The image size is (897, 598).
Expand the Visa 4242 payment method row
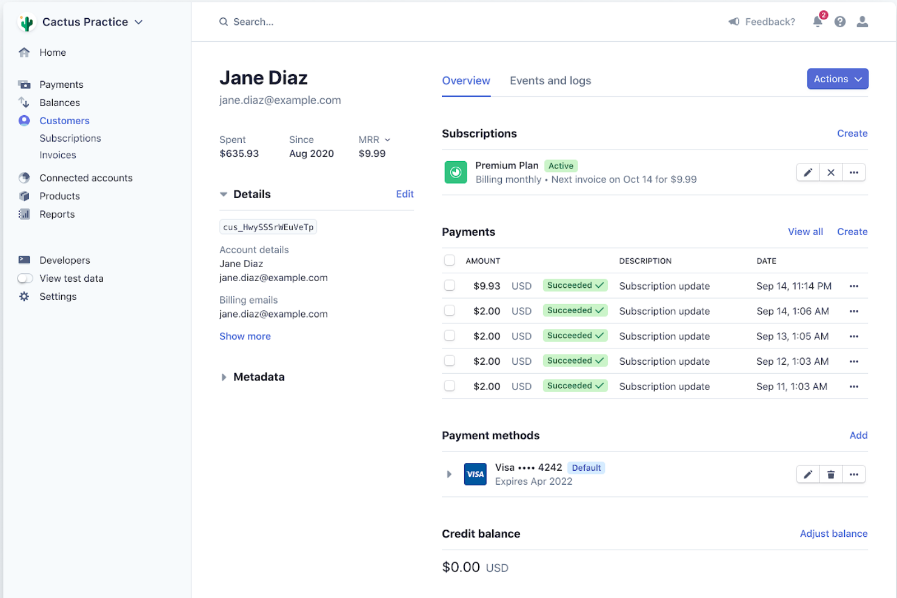tap(449, 474)
